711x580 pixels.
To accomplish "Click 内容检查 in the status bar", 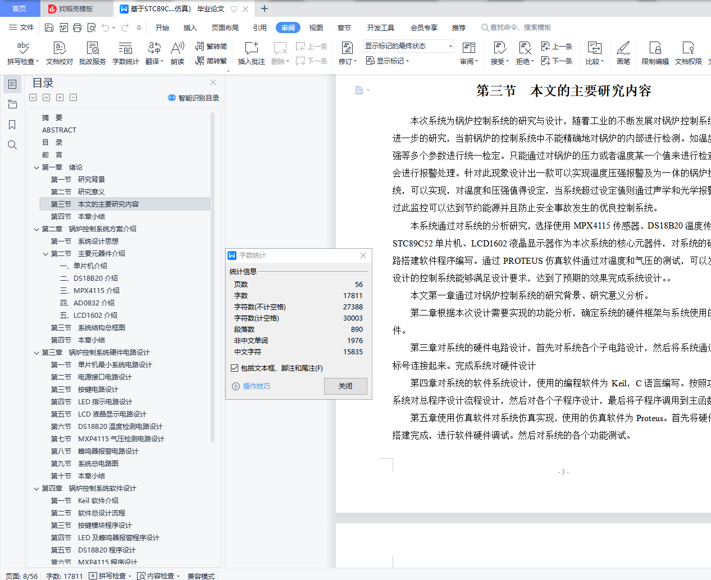I will point(159,576).
